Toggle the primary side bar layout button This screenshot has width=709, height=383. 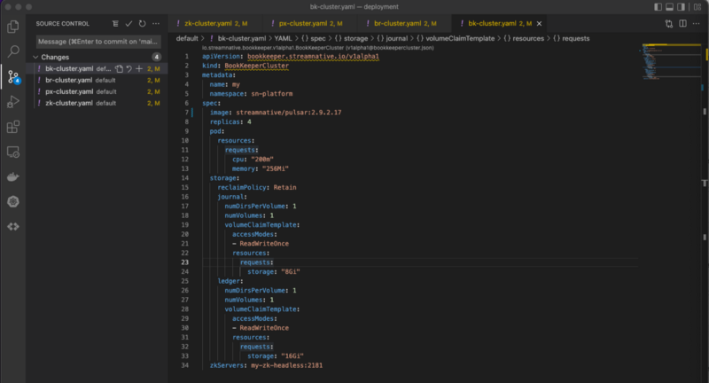[x=658, y=7]
